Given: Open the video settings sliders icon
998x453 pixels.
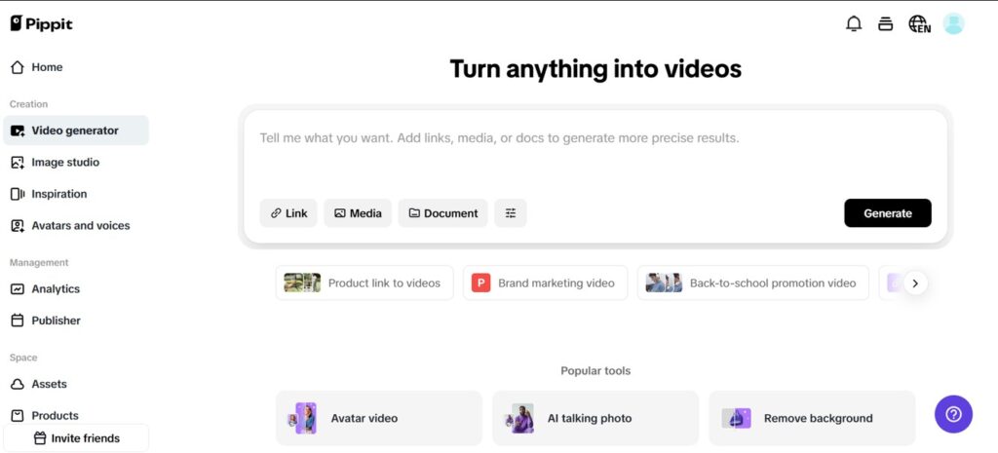Looking at the screenshot, I should (511, 213).
